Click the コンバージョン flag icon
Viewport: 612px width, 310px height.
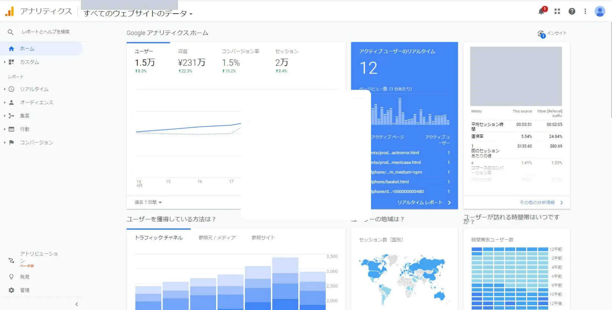tap(11, 143)
